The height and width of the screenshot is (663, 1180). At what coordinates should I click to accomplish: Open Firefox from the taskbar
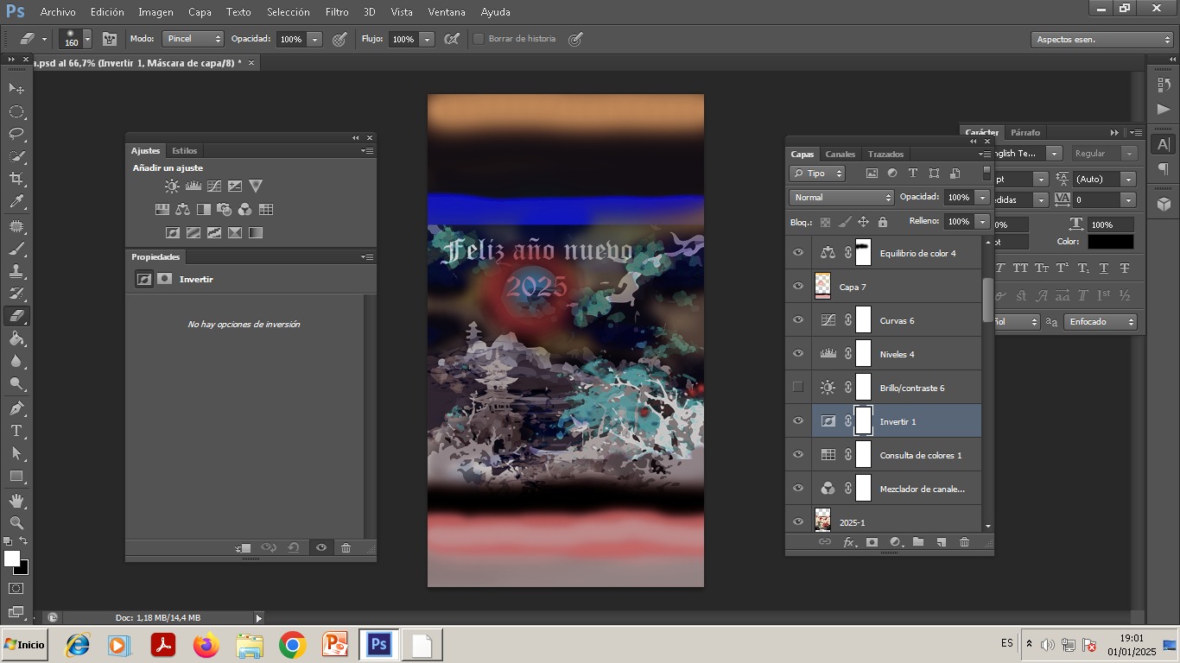(206, 645)
